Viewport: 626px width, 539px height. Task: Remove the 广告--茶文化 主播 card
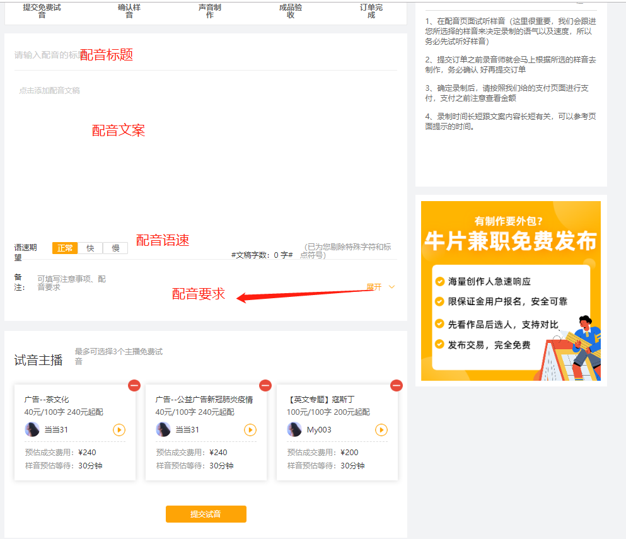(134, 385)
